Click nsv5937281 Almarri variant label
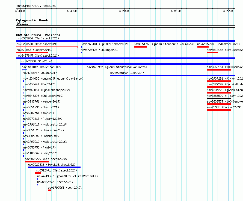This screenshot has width=243, height=201. [x=225, y=78]
